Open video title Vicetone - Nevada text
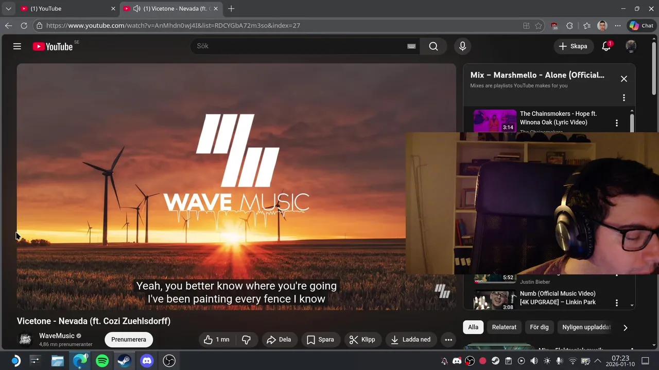The height and width of the screenshot is (370, 659). pos(94,321)
